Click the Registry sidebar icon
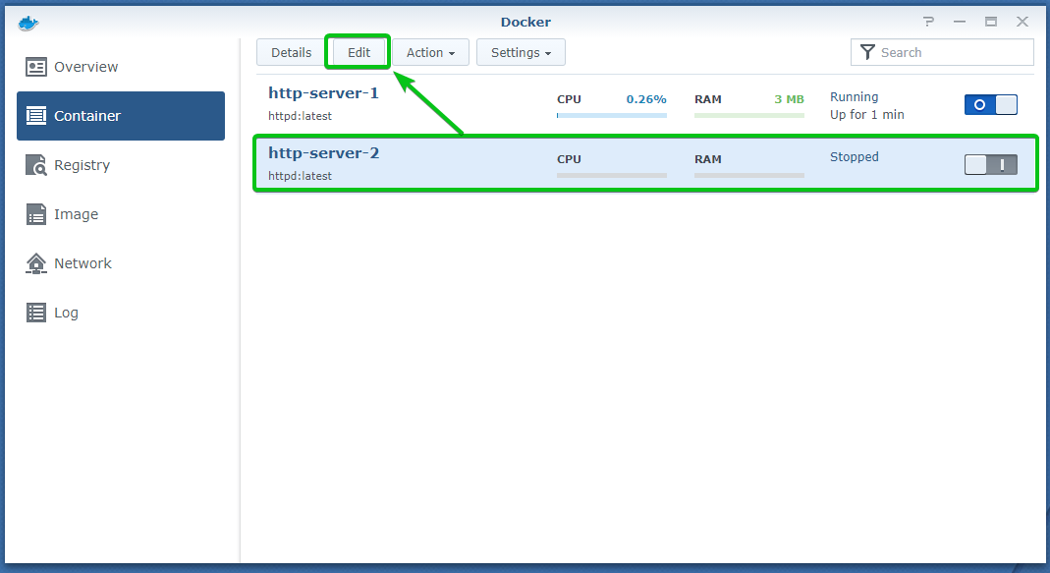 [x=36, y=165]
